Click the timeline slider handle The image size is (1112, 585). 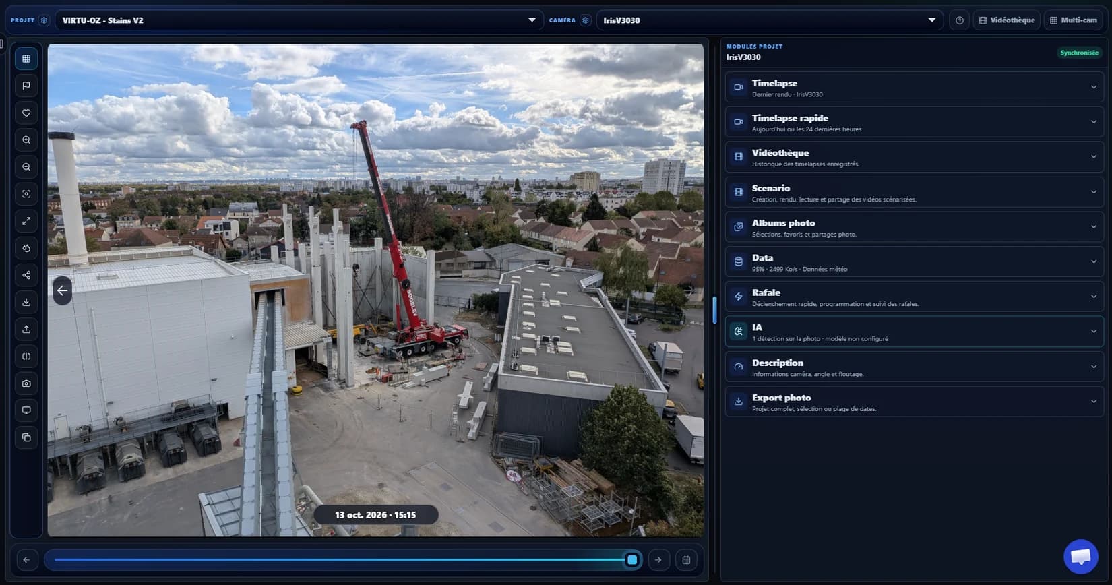pos(632,560)
